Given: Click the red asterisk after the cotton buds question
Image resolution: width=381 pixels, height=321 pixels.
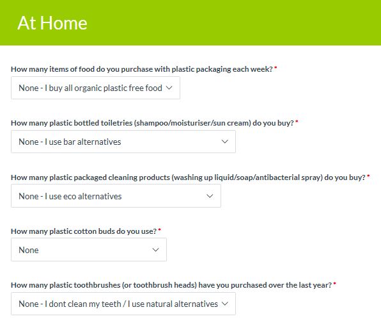Looking at the screenshot, I should pos(159,229).
